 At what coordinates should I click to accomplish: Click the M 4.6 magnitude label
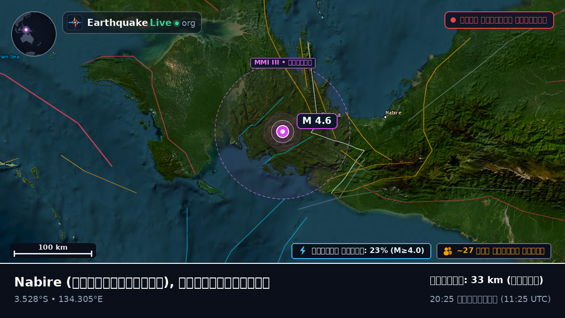point(317,121)
